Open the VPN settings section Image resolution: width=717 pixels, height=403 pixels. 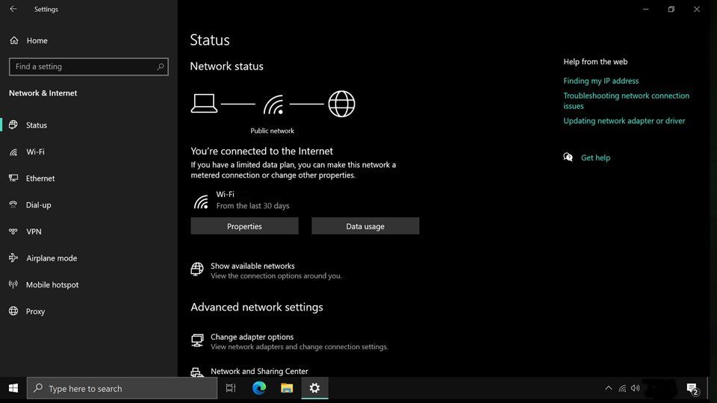(x=34, y=231)
